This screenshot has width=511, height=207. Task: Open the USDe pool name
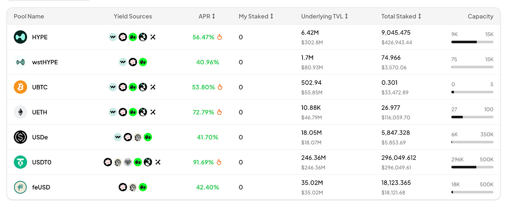click(x=40, y=137)
